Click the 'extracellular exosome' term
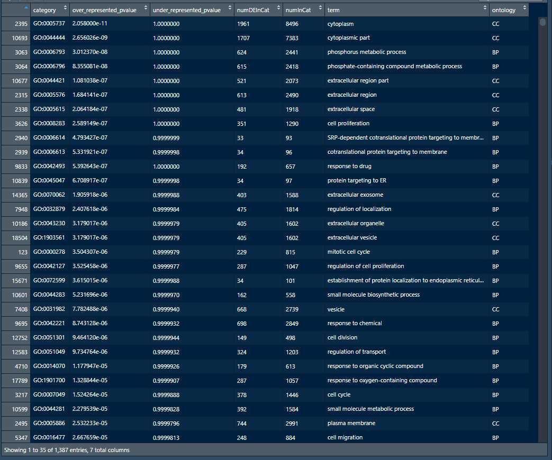 tap(355, 195)
